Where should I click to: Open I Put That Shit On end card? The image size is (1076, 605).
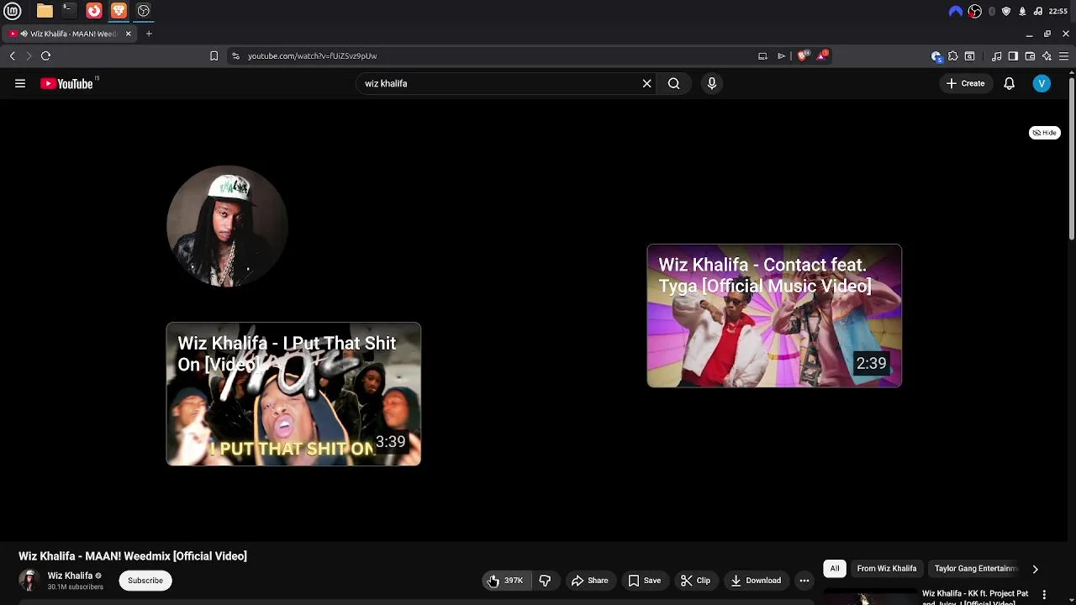[293, 394]
